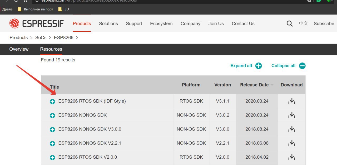Screen dimensions: 337x165
Task: Go to ESP8266 breadcrumb
Action: point(64,37)
